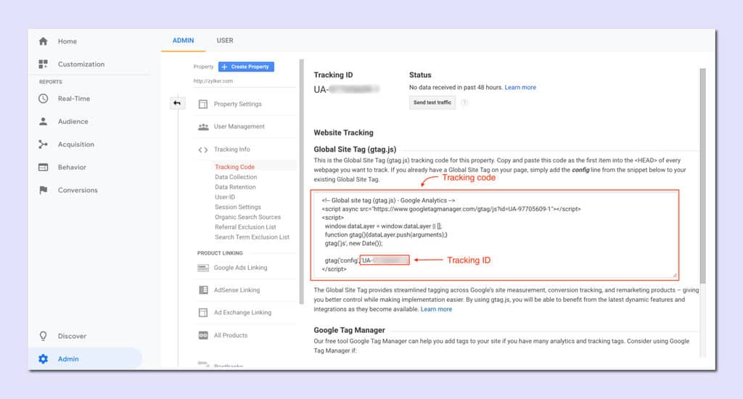Select User-ID submenu item
The width and height of the screenshot is (743, 399).
[225, 197]
